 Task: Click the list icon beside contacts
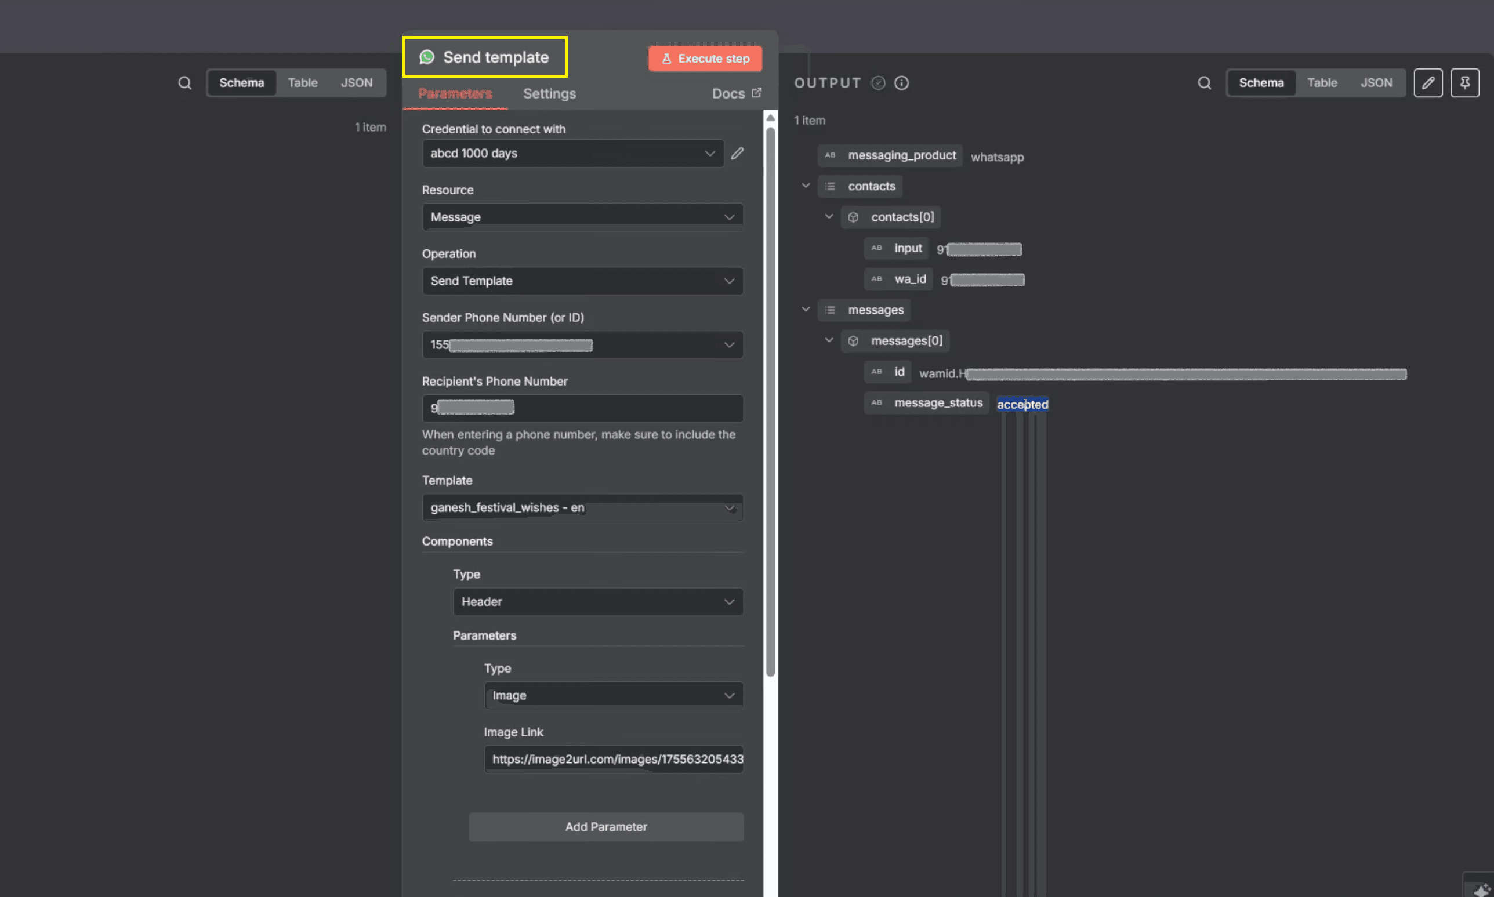click(830, 186)
